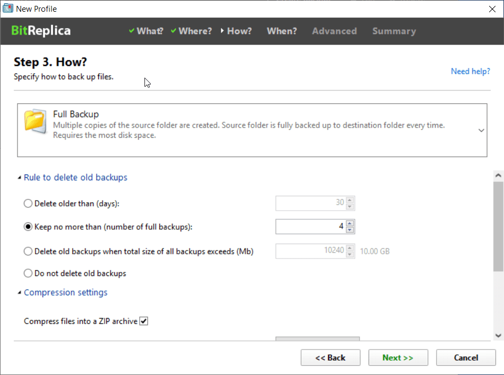Screen dimensions: 504x375
Task: Click the Specify how to back up files text
Action: coord(64,77)
